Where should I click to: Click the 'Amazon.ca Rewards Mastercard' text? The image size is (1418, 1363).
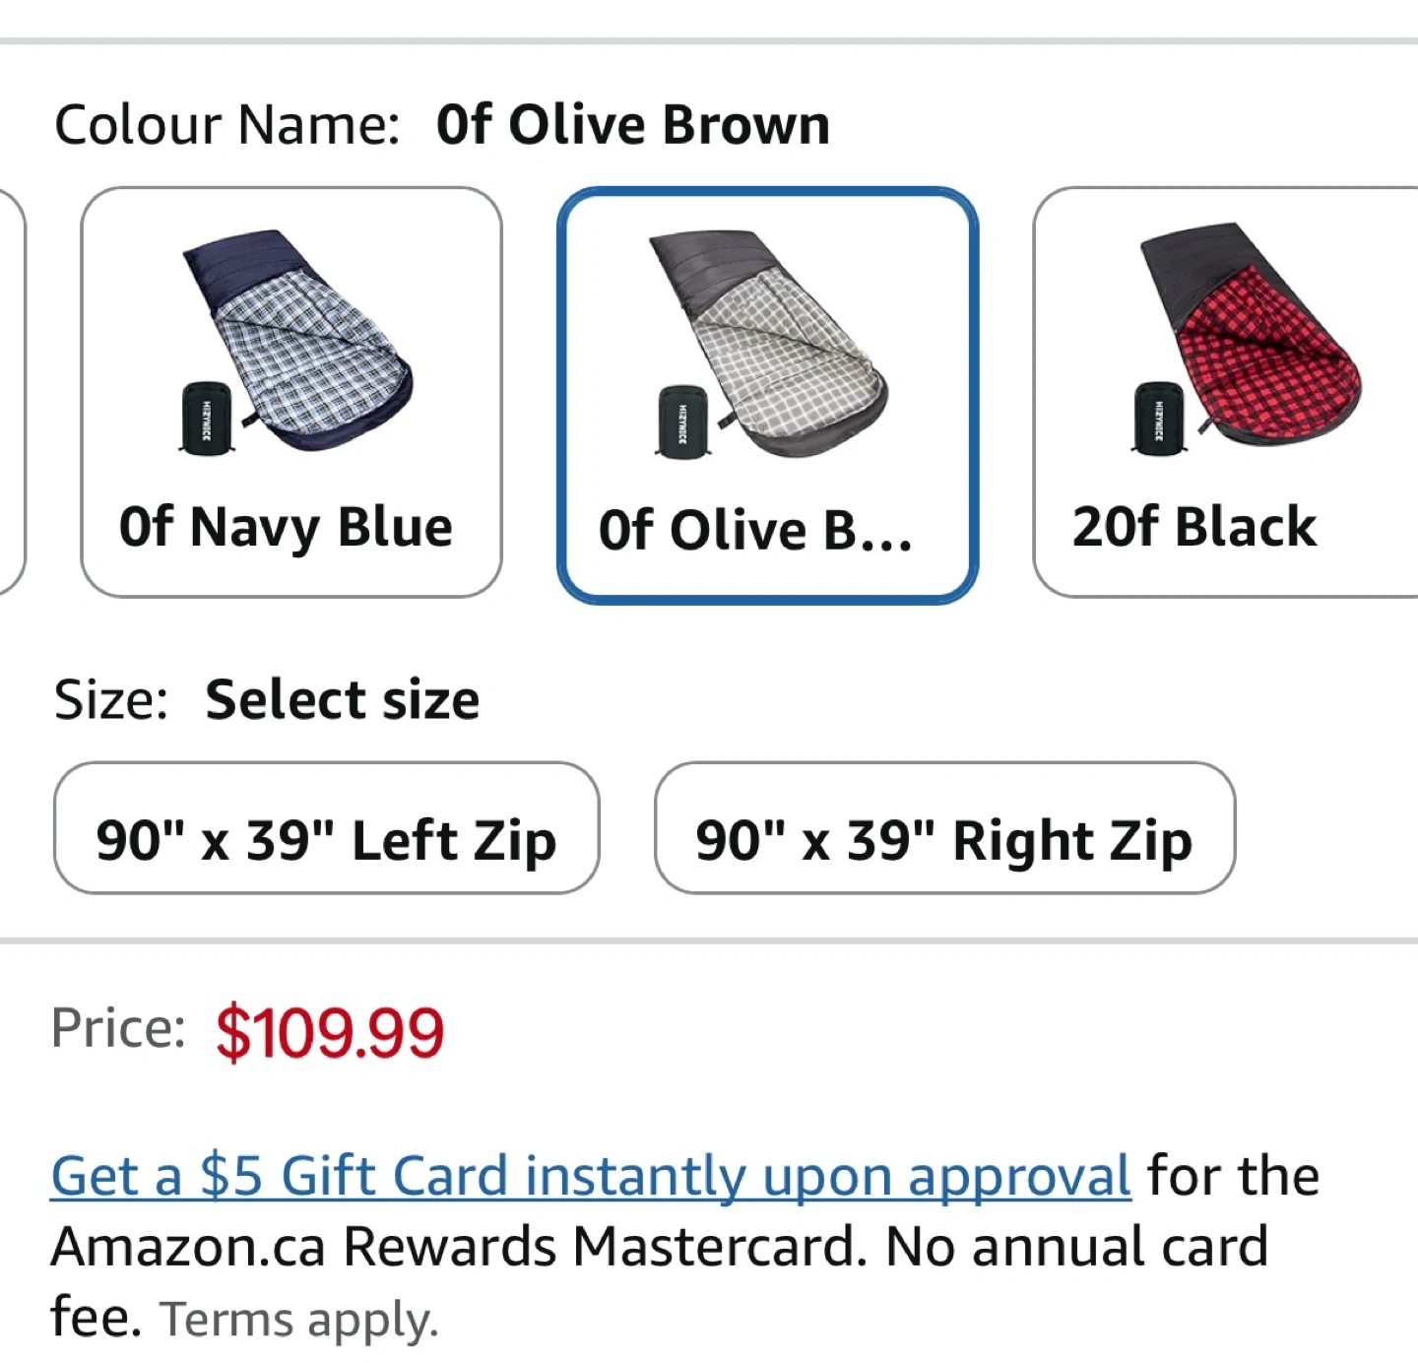pyautogui.click(x=459, y=1247)
